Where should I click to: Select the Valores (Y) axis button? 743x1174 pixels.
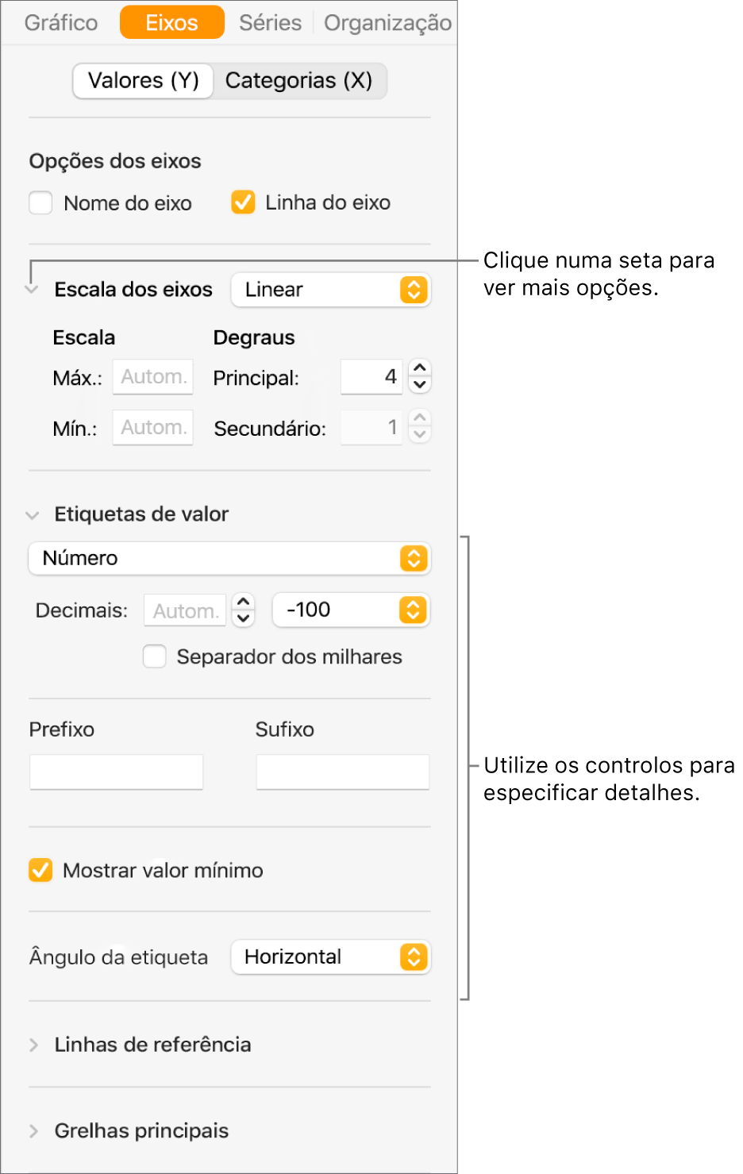coord(144,81)
